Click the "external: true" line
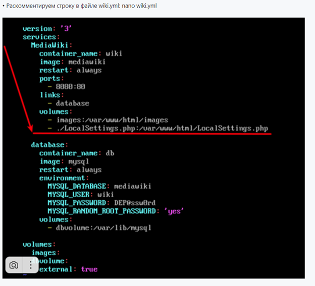Image resolution: width=315 pixels, height=286 pixels. [68, 269]
